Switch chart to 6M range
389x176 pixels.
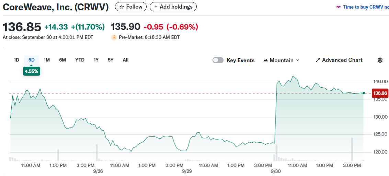coord(62,60)
